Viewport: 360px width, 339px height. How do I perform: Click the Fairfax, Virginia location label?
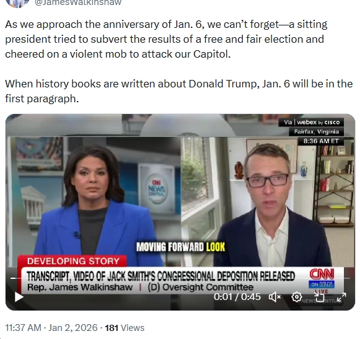[x=317, y=131]
